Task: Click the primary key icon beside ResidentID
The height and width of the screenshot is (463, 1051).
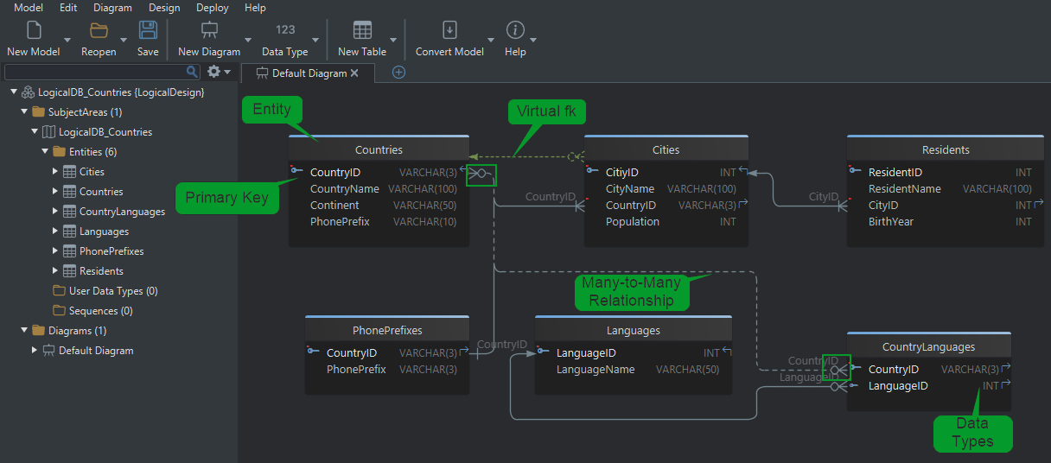Action: 855,171
